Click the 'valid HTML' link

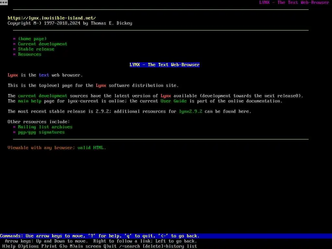[x=91, y=148]
